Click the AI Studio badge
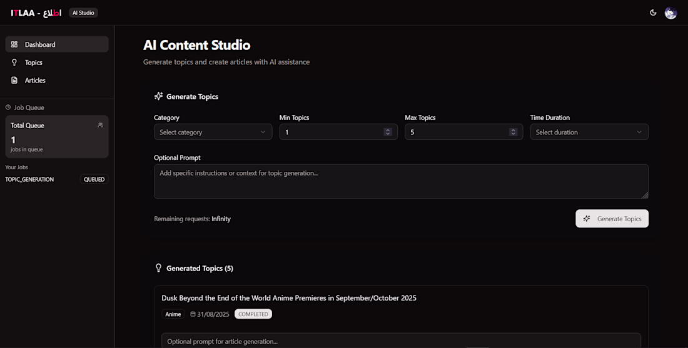688x348 pixels. click(x=83, y=12)
